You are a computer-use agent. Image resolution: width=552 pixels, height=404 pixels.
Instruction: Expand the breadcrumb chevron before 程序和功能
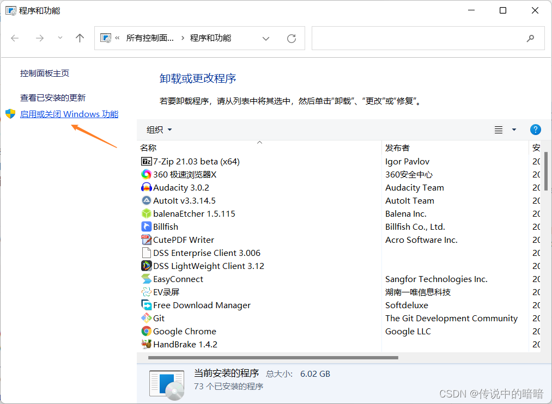pyautogui.click(x=183, y=38)
